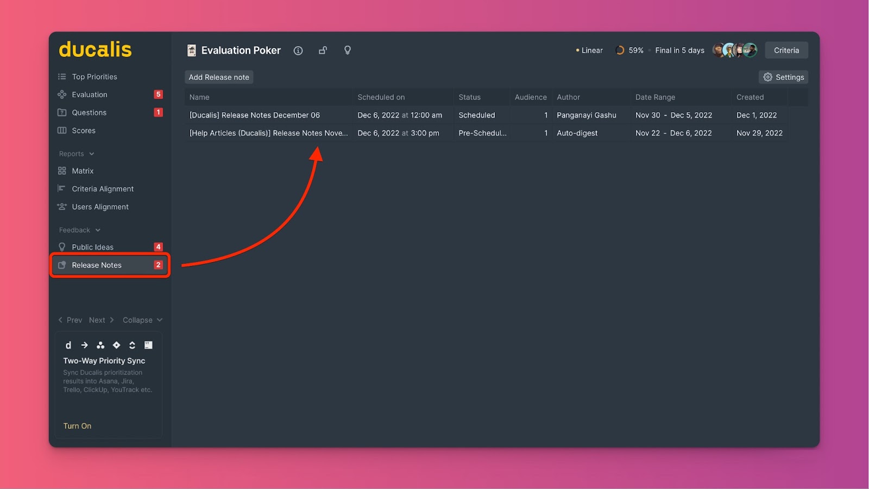Viewport: 869px width, 489px height.
Task: Open release notes Settings
Action: [x=783, y=77]
